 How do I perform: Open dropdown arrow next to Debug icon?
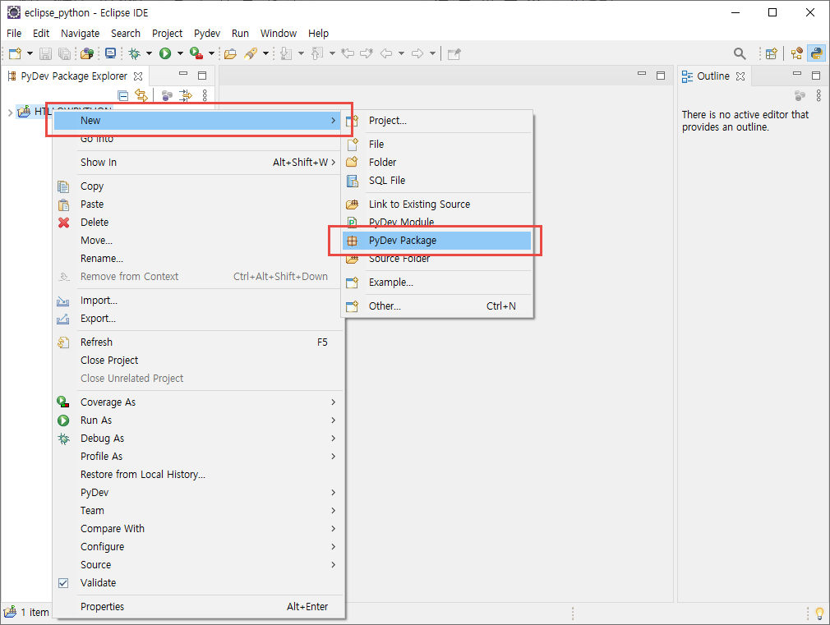149,53
